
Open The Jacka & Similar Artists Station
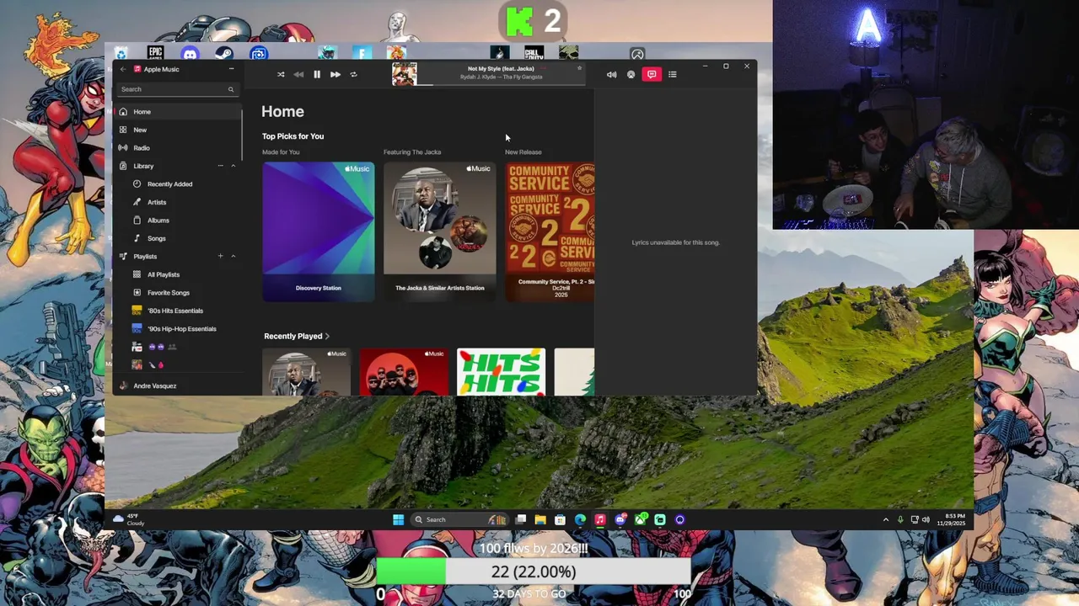(440, 231)
